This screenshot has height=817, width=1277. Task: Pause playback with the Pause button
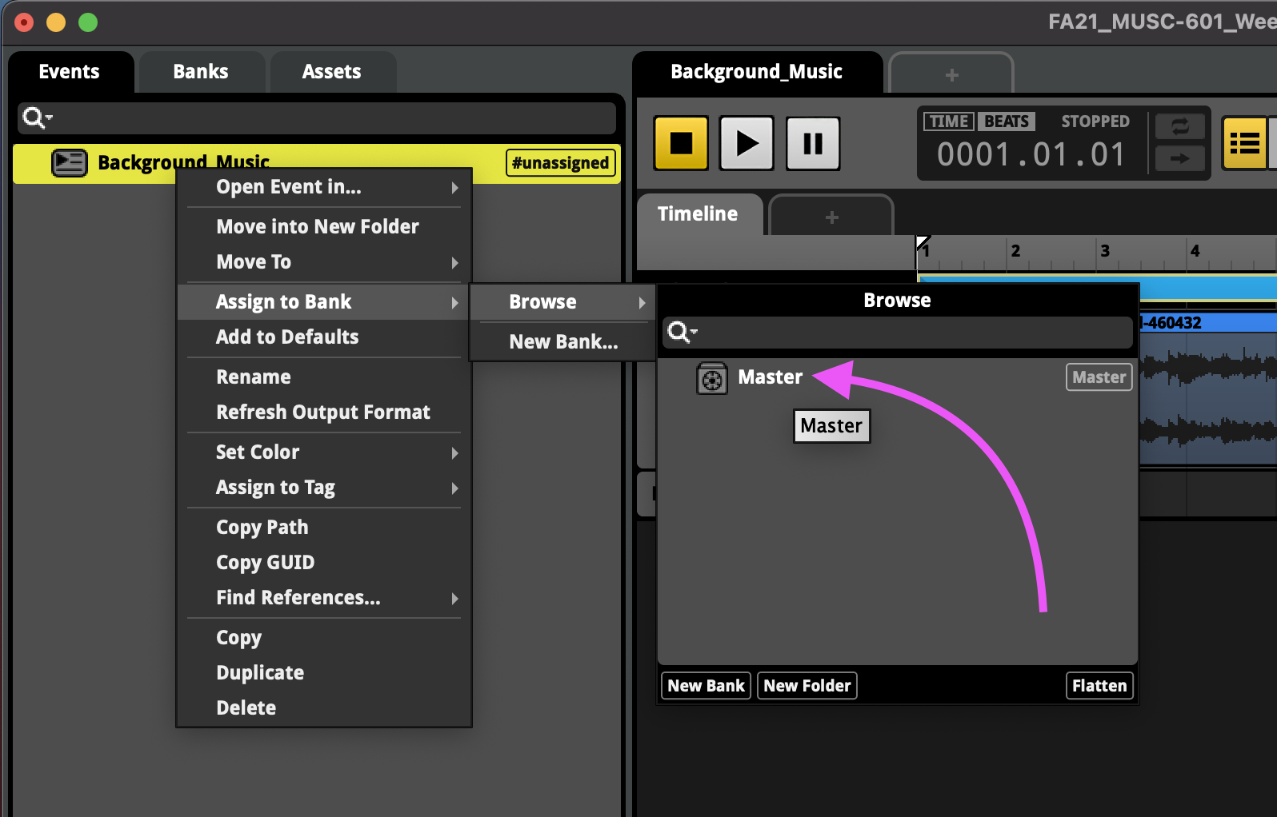[x=812, y=144]
